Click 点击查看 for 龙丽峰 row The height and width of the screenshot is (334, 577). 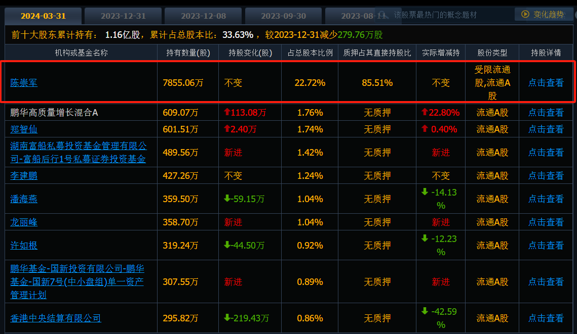click(546, 222)
